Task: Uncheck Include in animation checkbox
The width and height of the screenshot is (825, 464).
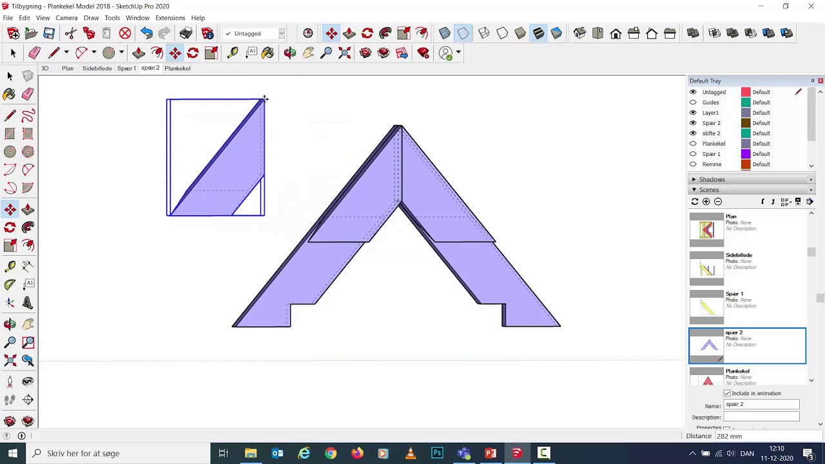Action: (x=727, y=393)
